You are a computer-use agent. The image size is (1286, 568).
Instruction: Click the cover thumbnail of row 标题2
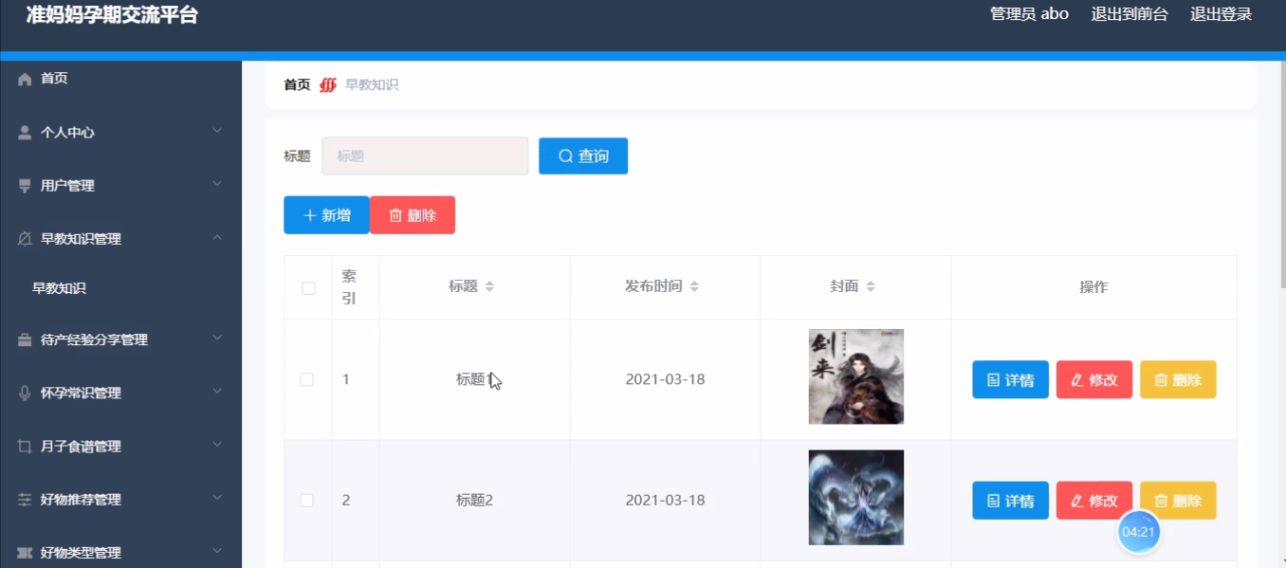click(x=855, y=498)
